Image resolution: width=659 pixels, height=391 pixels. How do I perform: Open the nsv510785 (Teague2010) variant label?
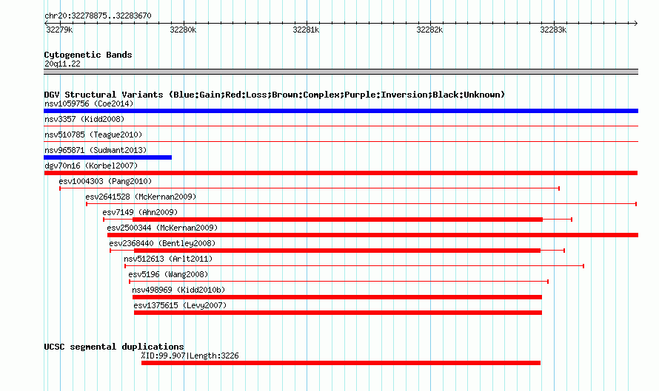(93, 135)
